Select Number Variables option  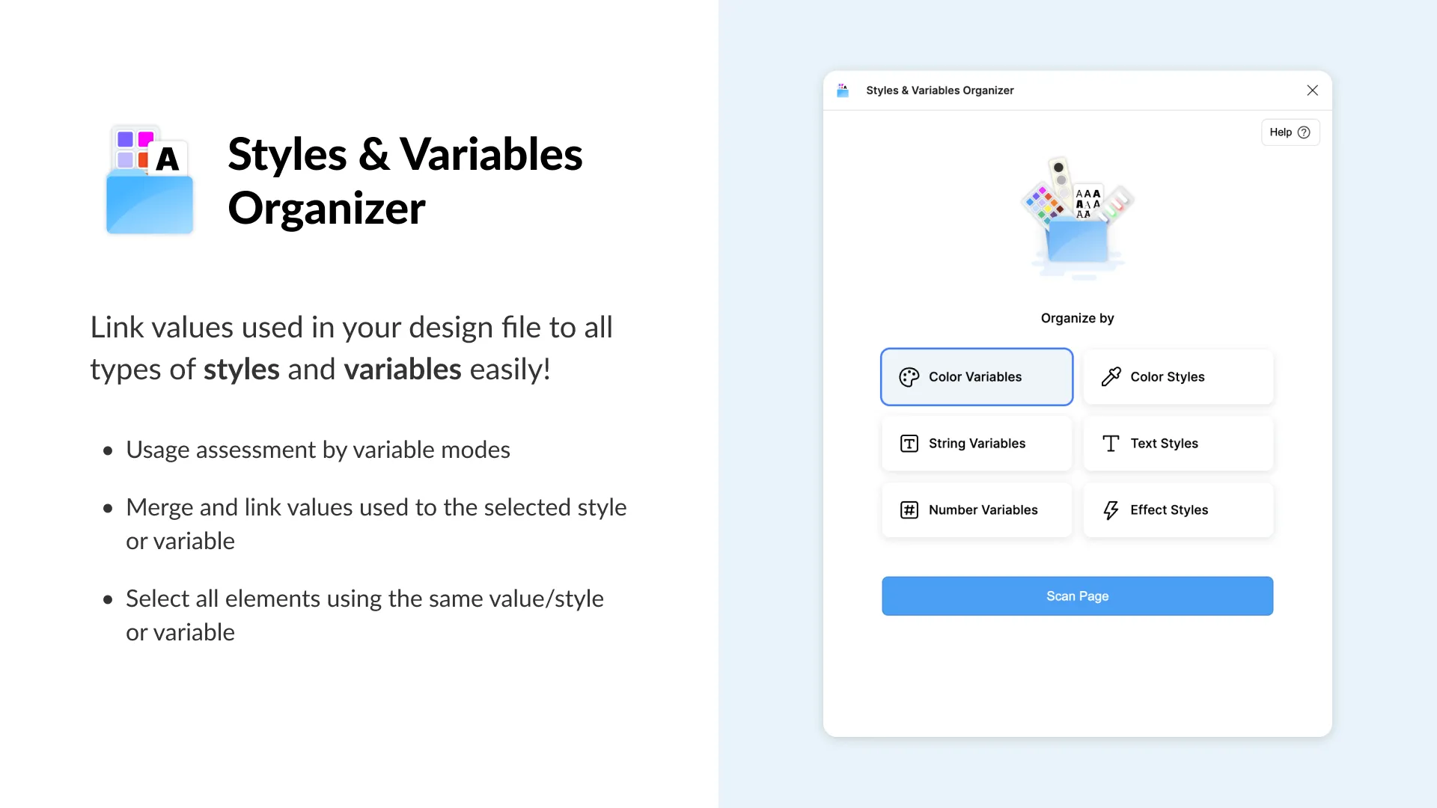[976, 509]
